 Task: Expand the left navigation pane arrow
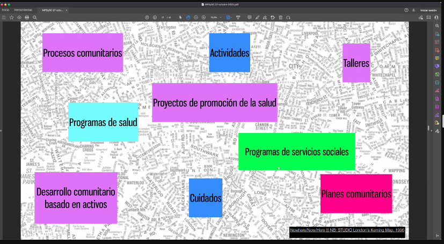1,131
